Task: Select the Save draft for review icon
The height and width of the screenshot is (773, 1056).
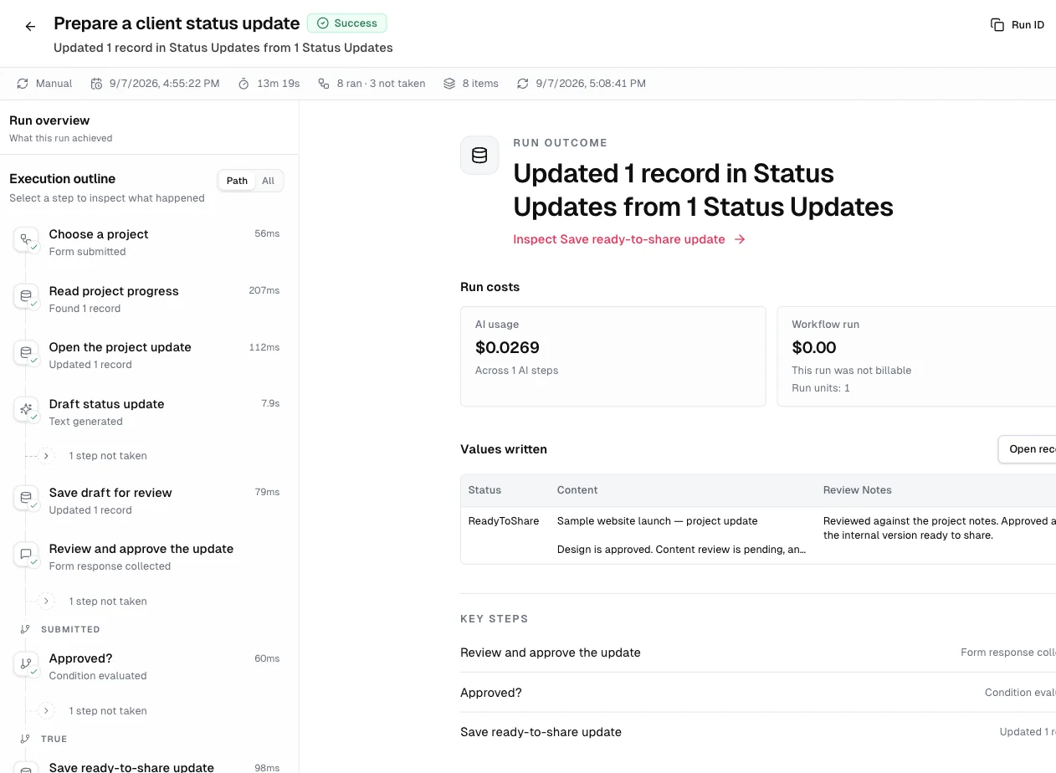Action: point(26,499)
